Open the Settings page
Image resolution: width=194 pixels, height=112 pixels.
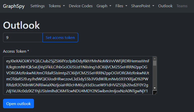point(37,6)
